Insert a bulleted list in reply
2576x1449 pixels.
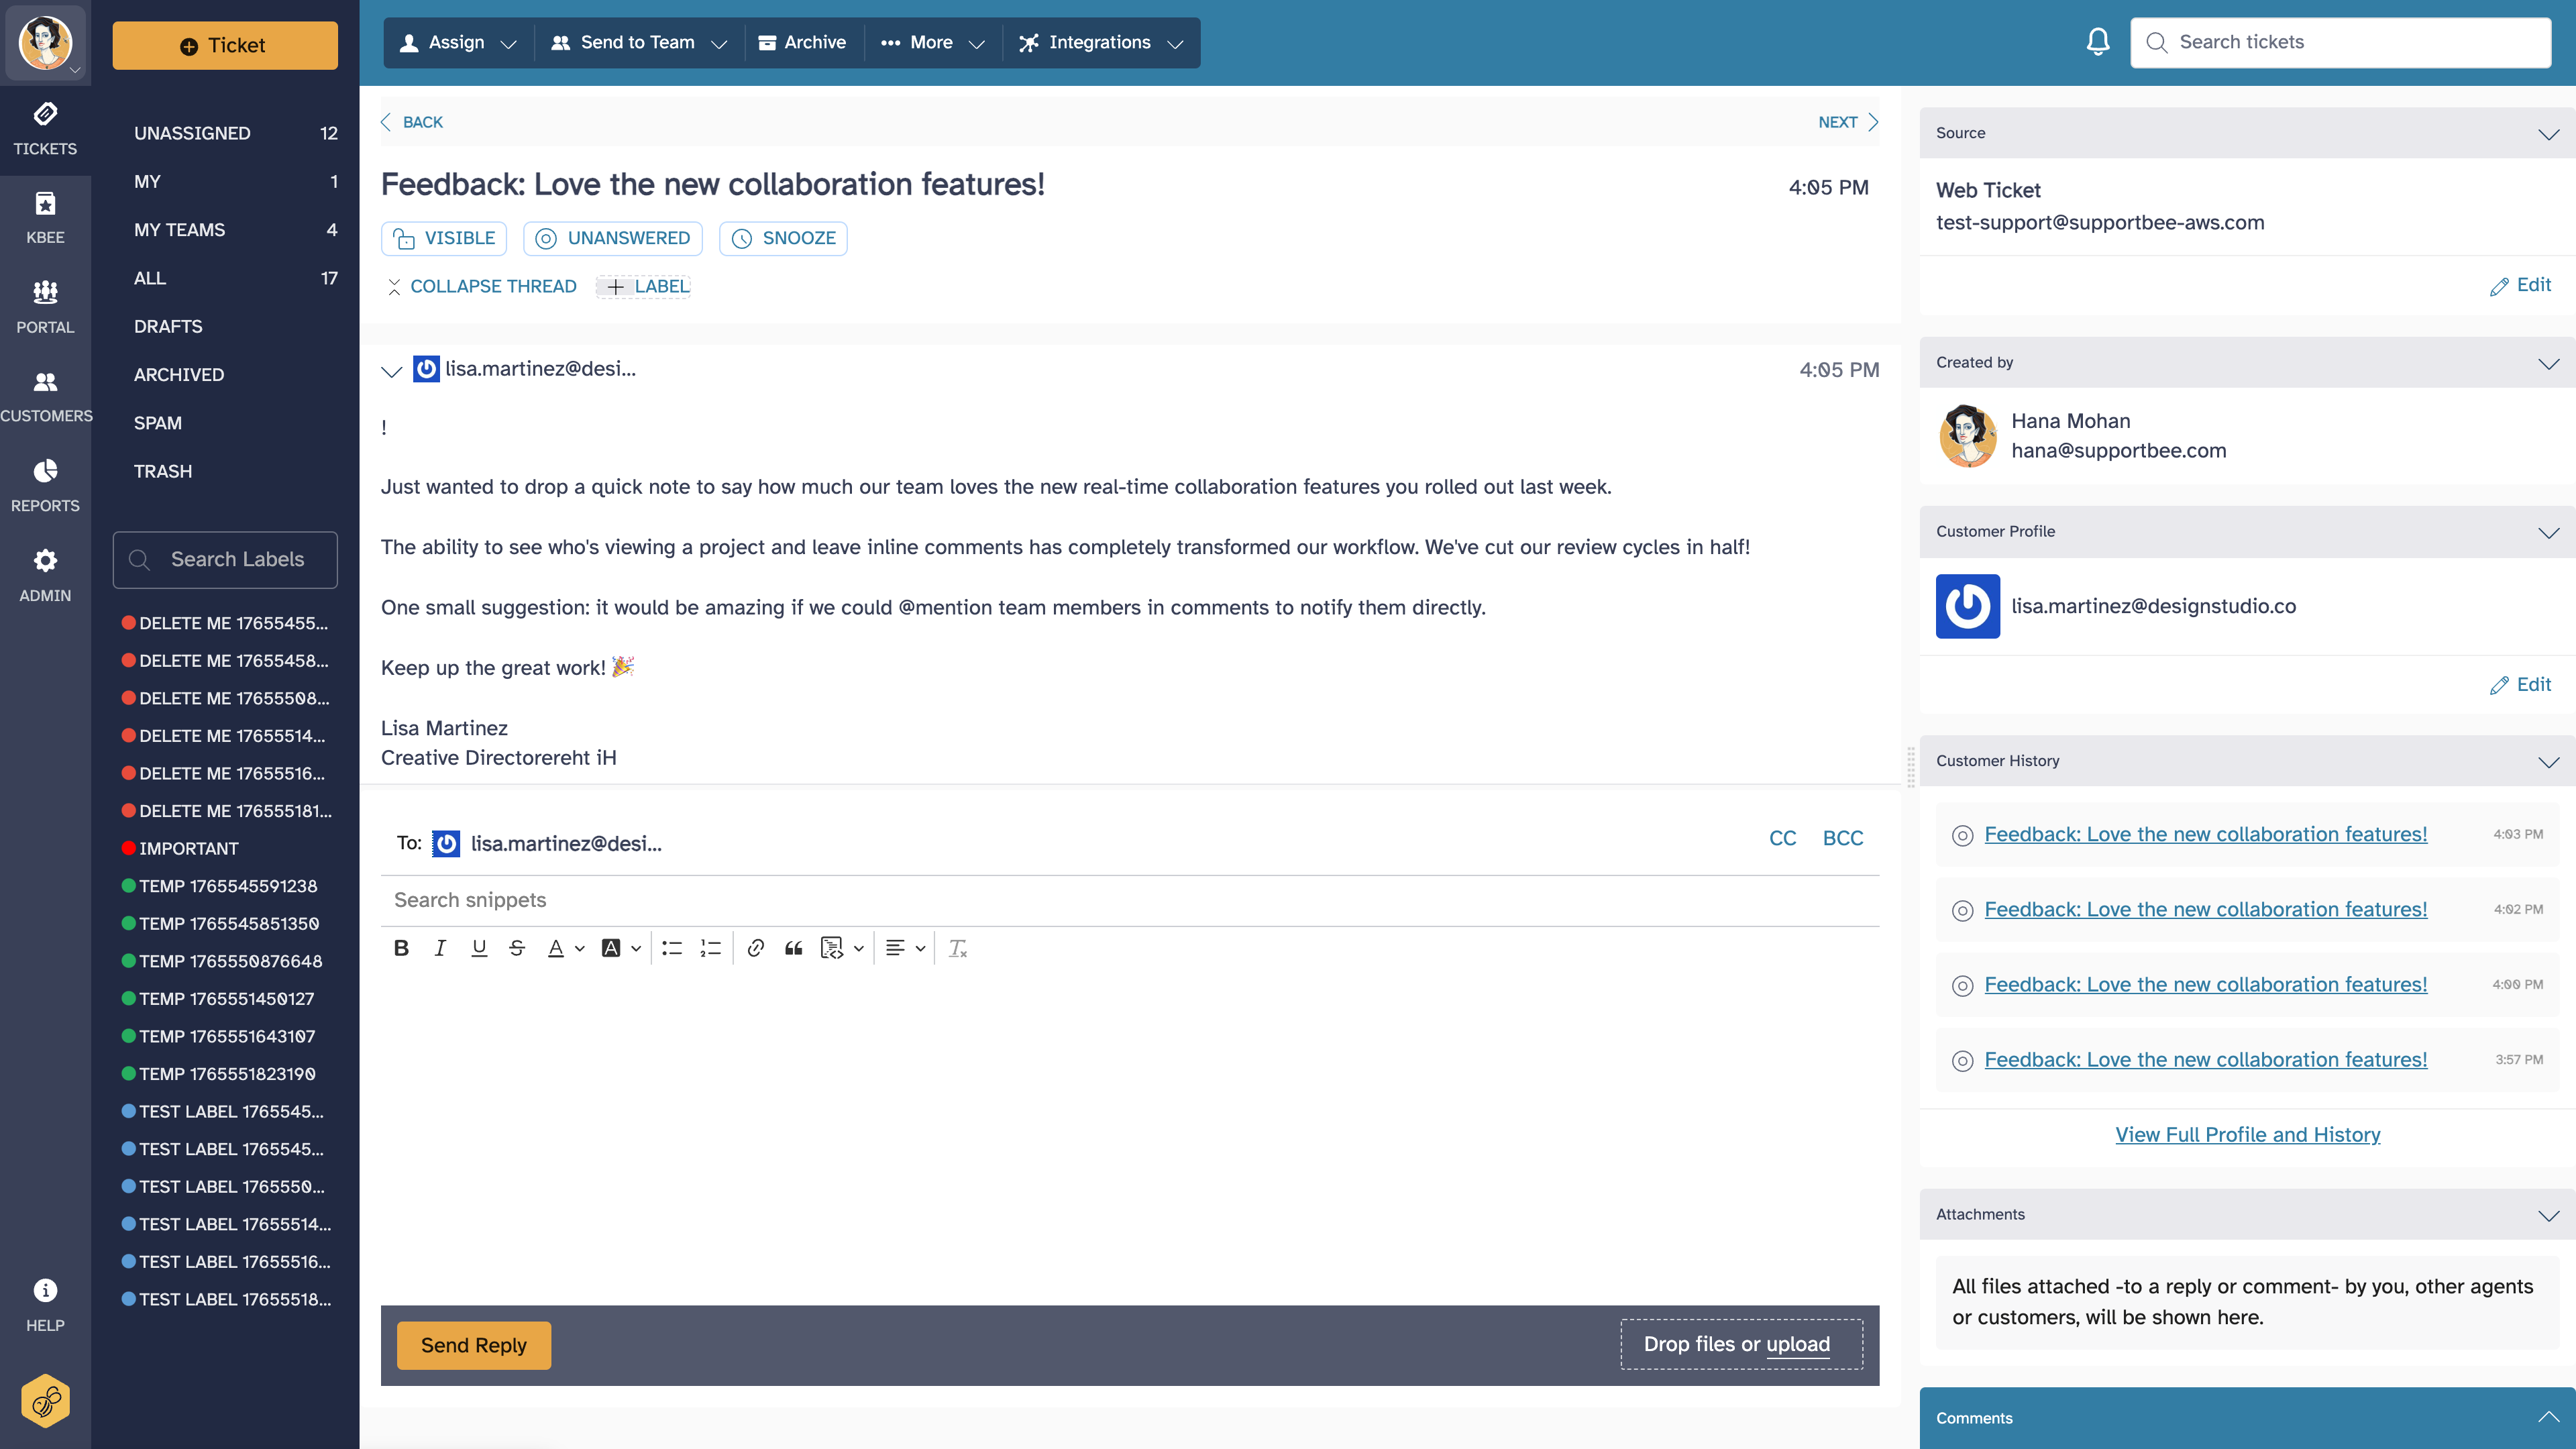(x=672, y=948)
